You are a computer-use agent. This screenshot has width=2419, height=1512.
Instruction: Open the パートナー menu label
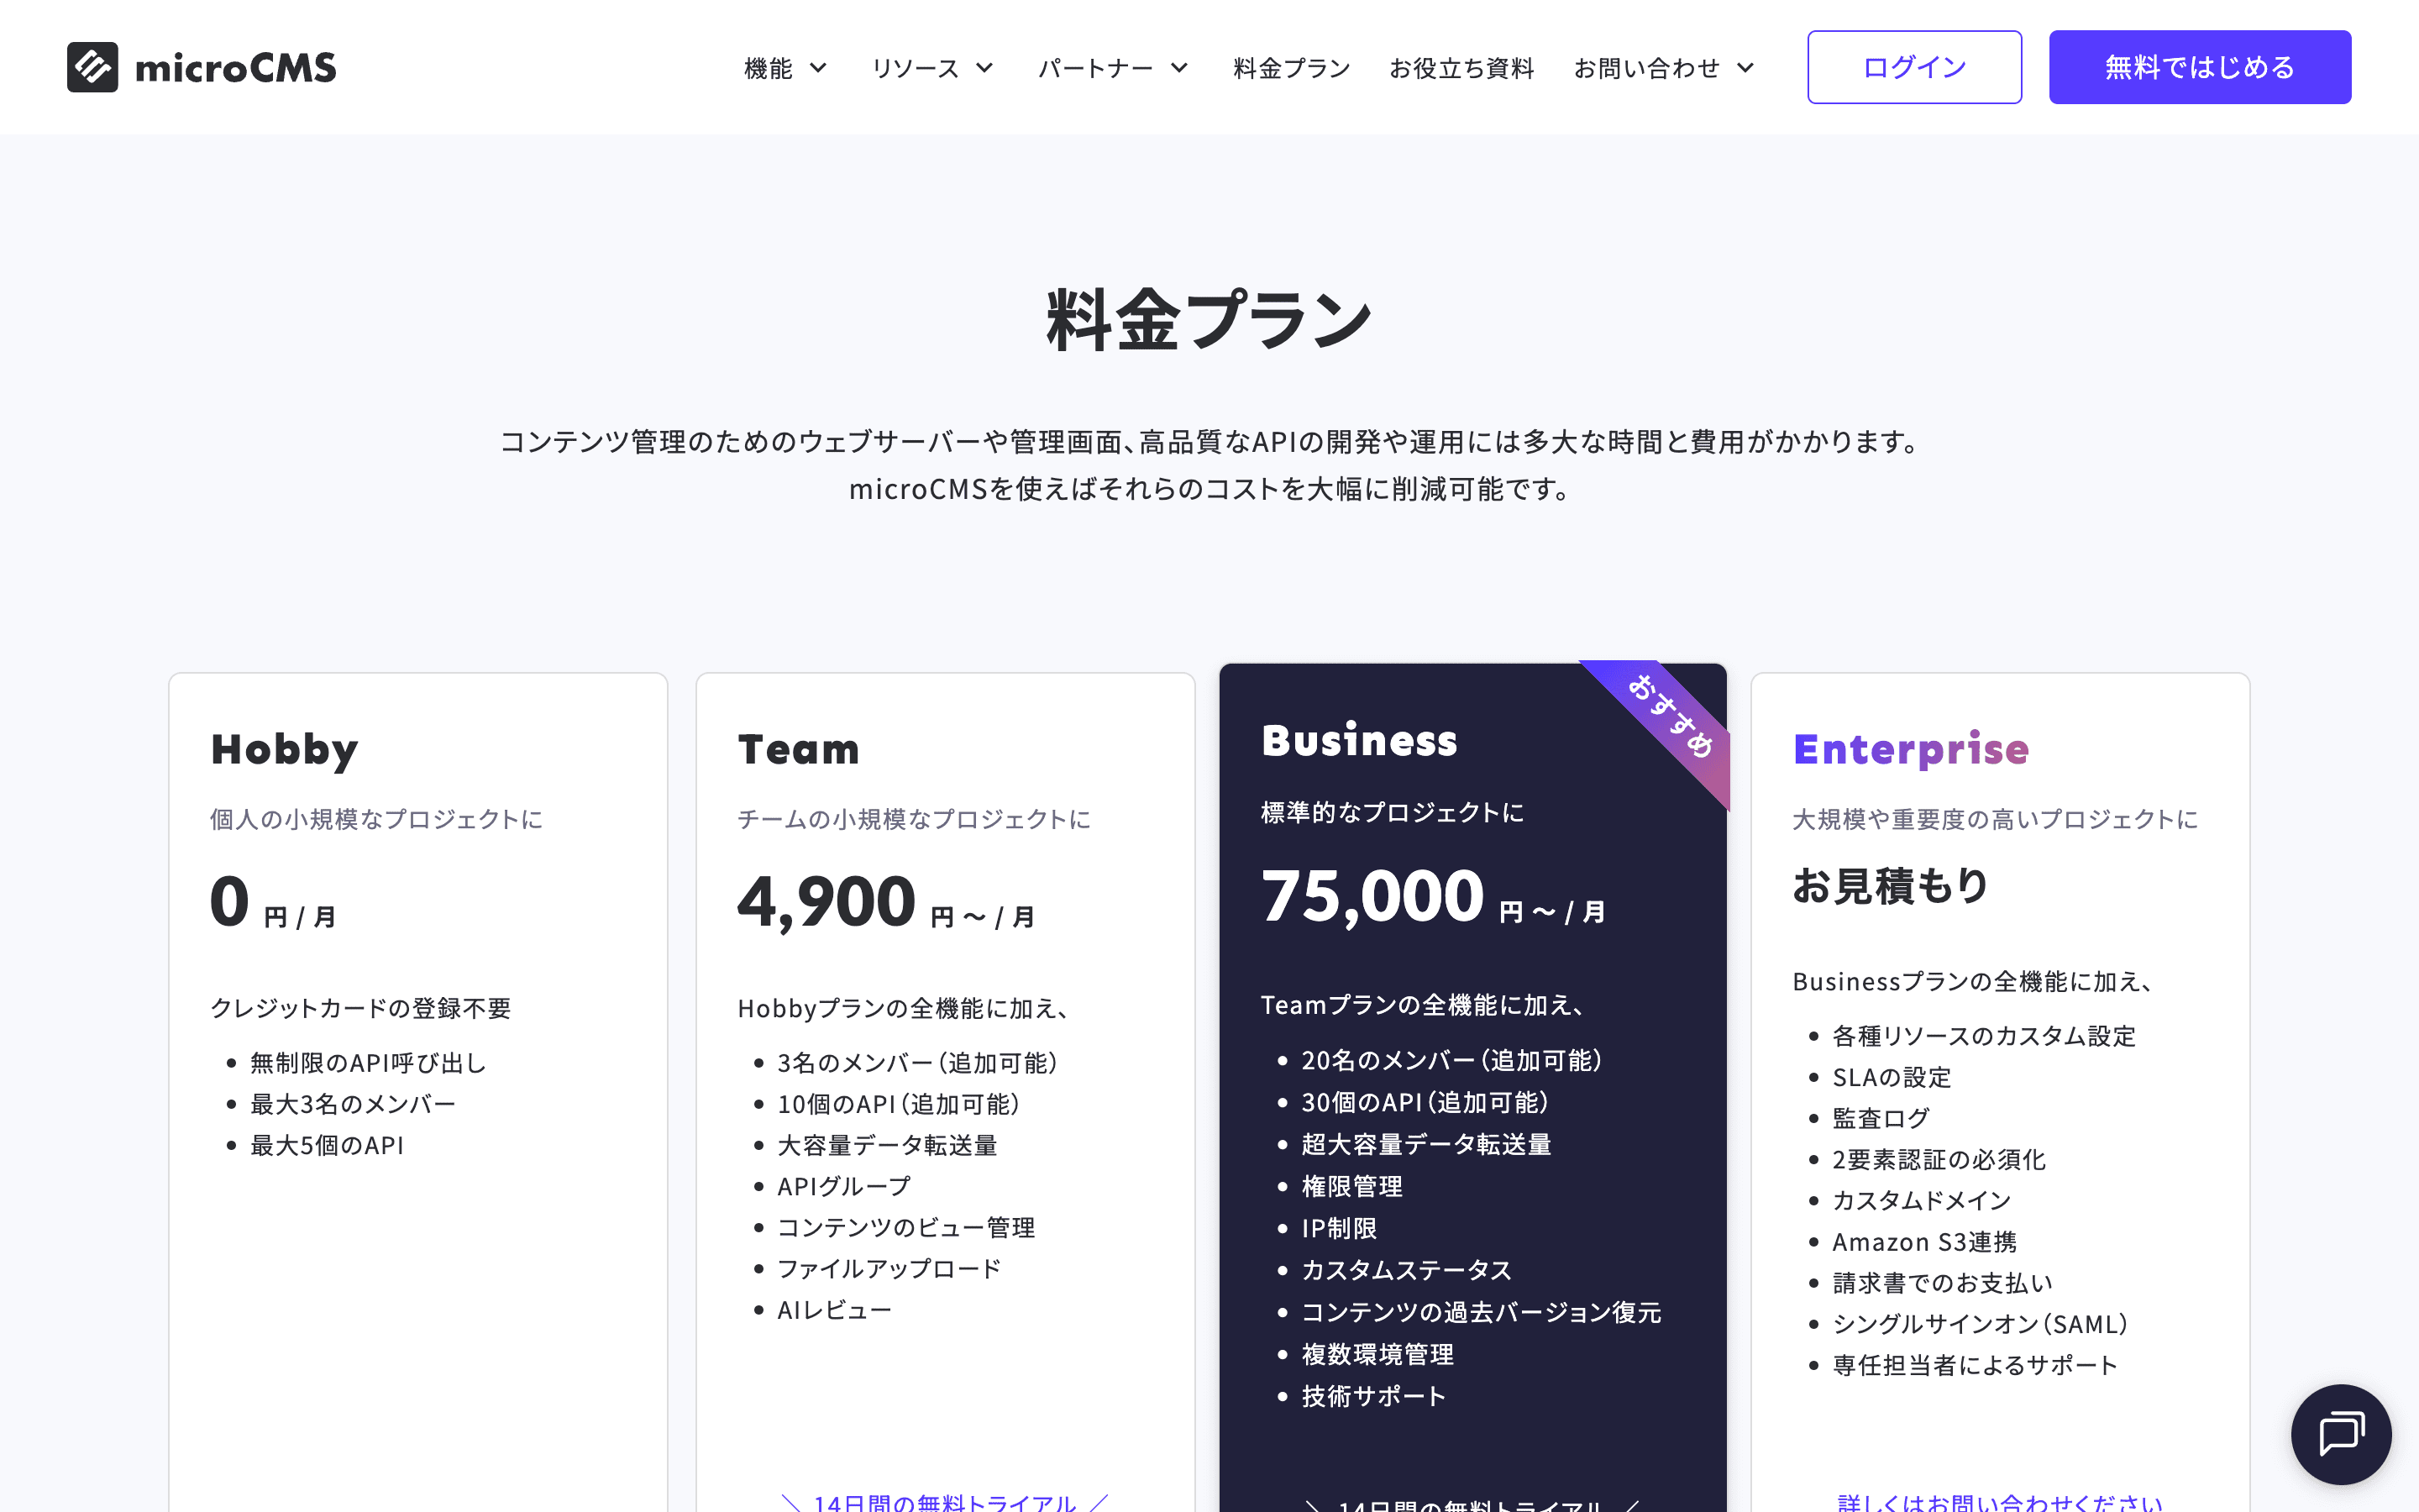point(1094,68)
